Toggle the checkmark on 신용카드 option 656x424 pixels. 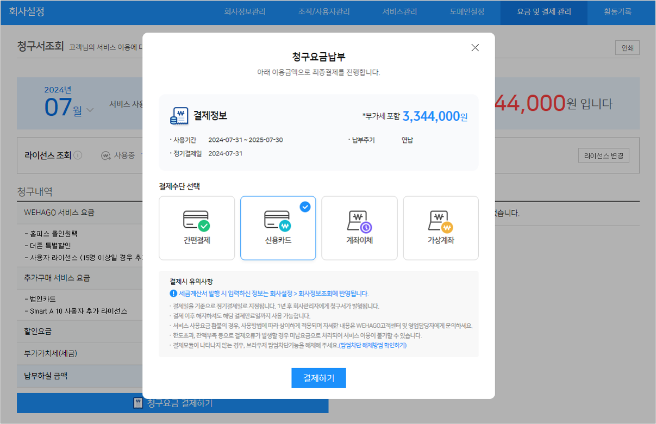(x=305, y=207)
